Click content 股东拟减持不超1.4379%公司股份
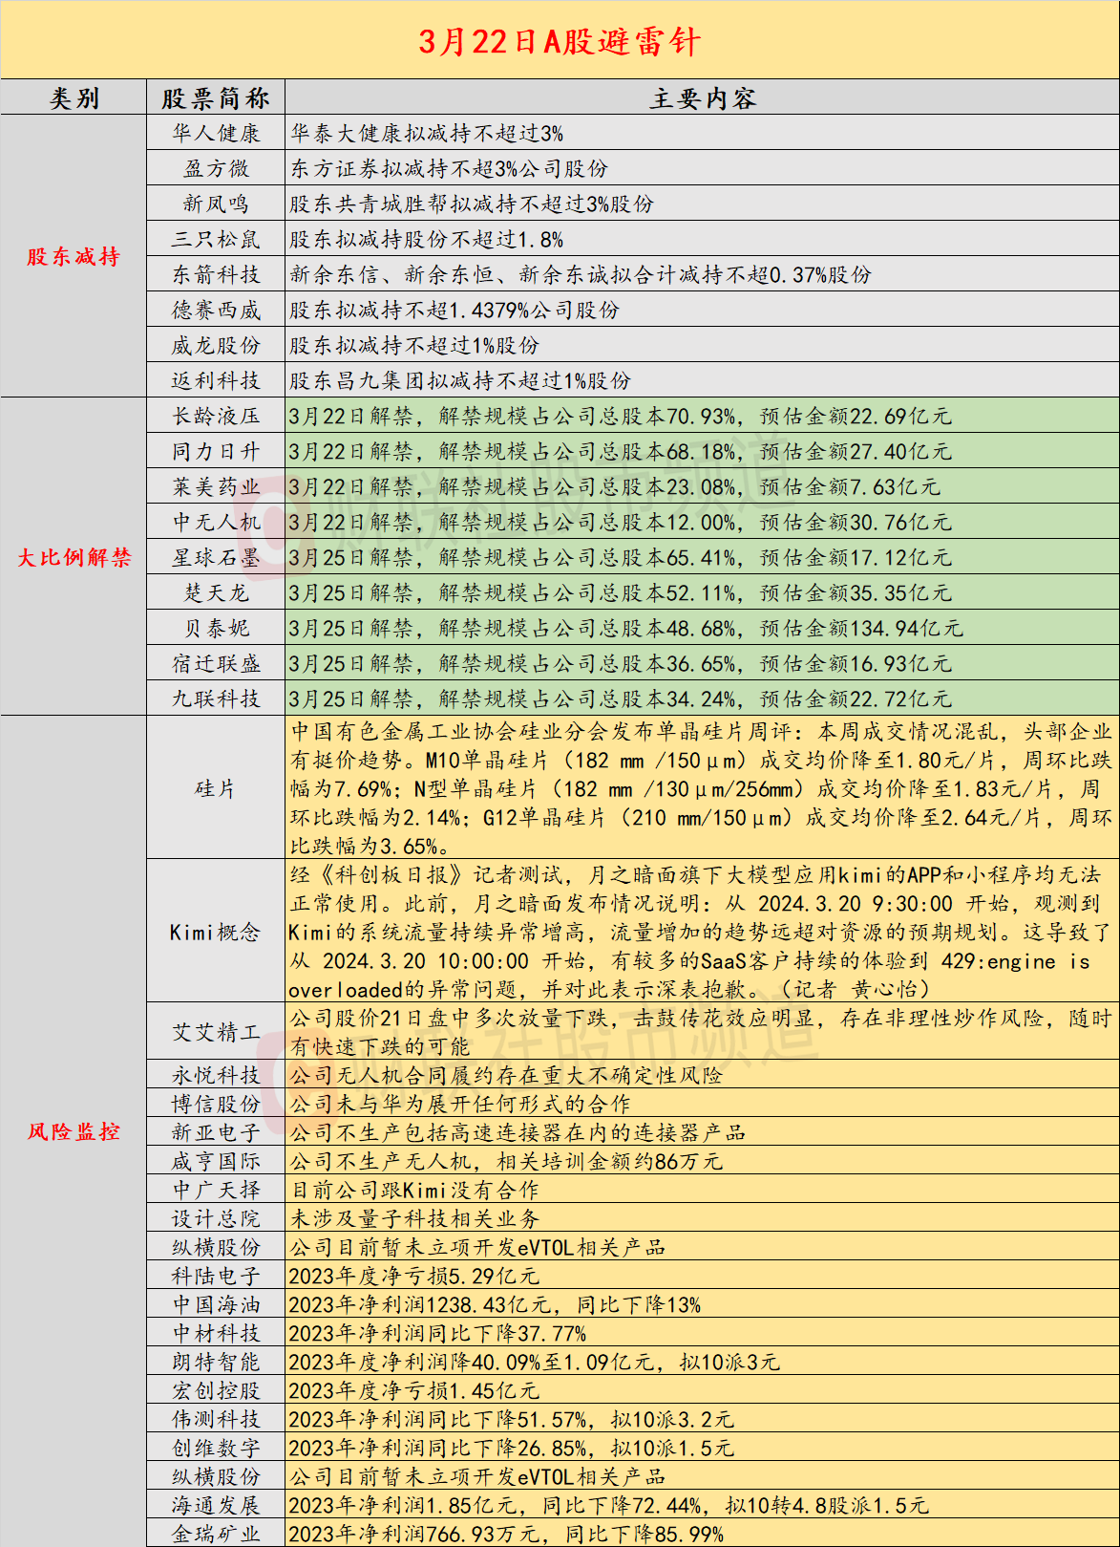Viewport: 1120px width, 1547px height. click(454, 310)
